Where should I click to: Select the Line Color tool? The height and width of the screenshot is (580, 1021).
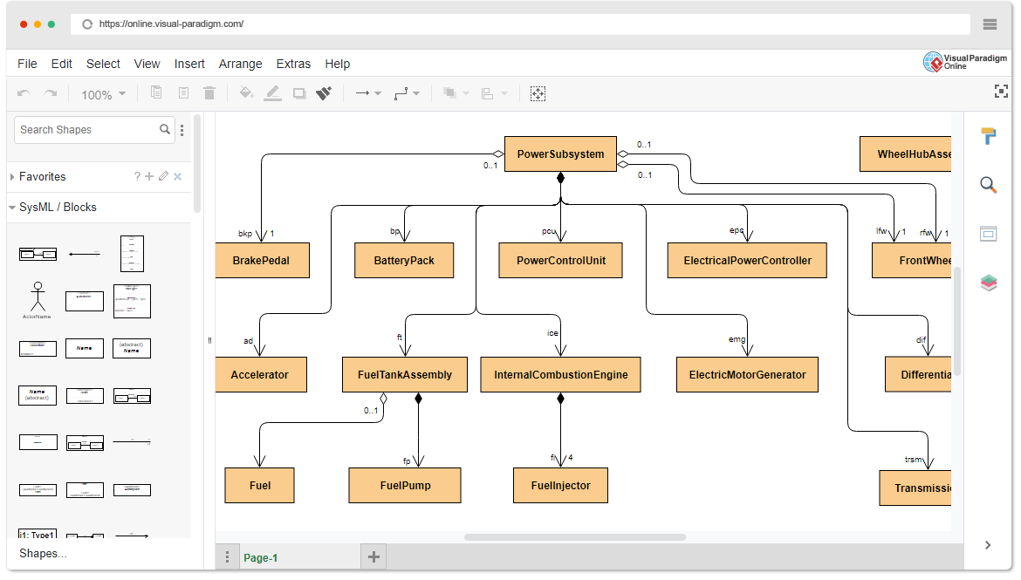(272, 93)
